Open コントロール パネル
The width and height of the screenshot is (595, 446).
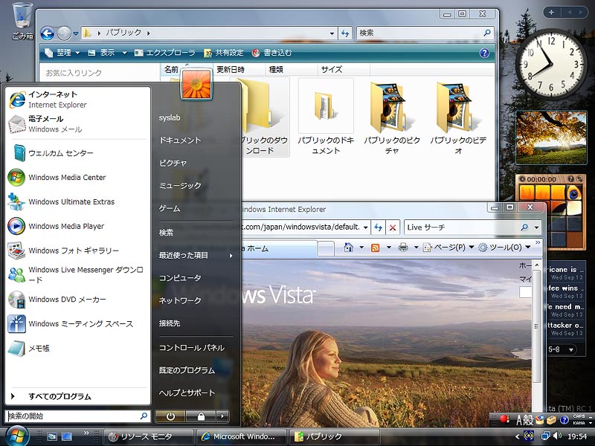point(192,348)
